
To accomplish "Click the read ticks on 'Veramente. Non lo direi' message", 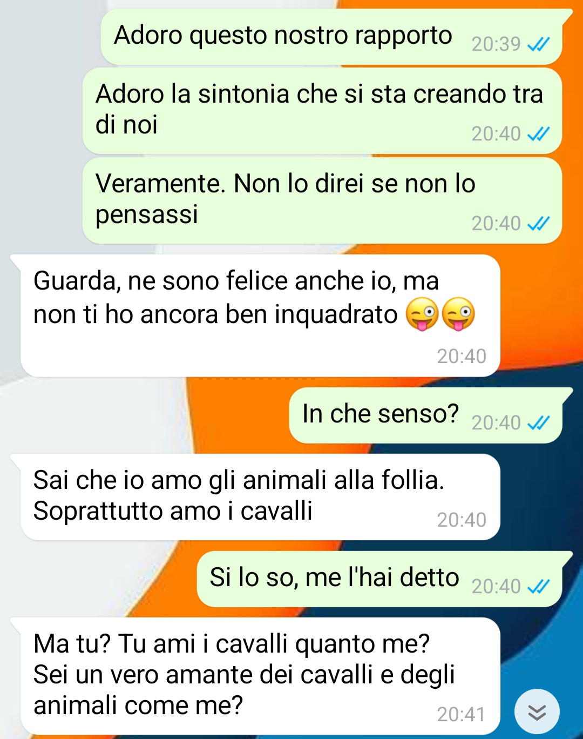I will tap(538, 223).
